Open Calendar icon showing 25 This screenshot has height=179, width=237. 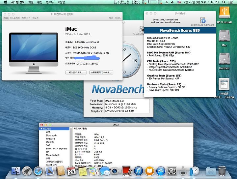click(71, 171)
